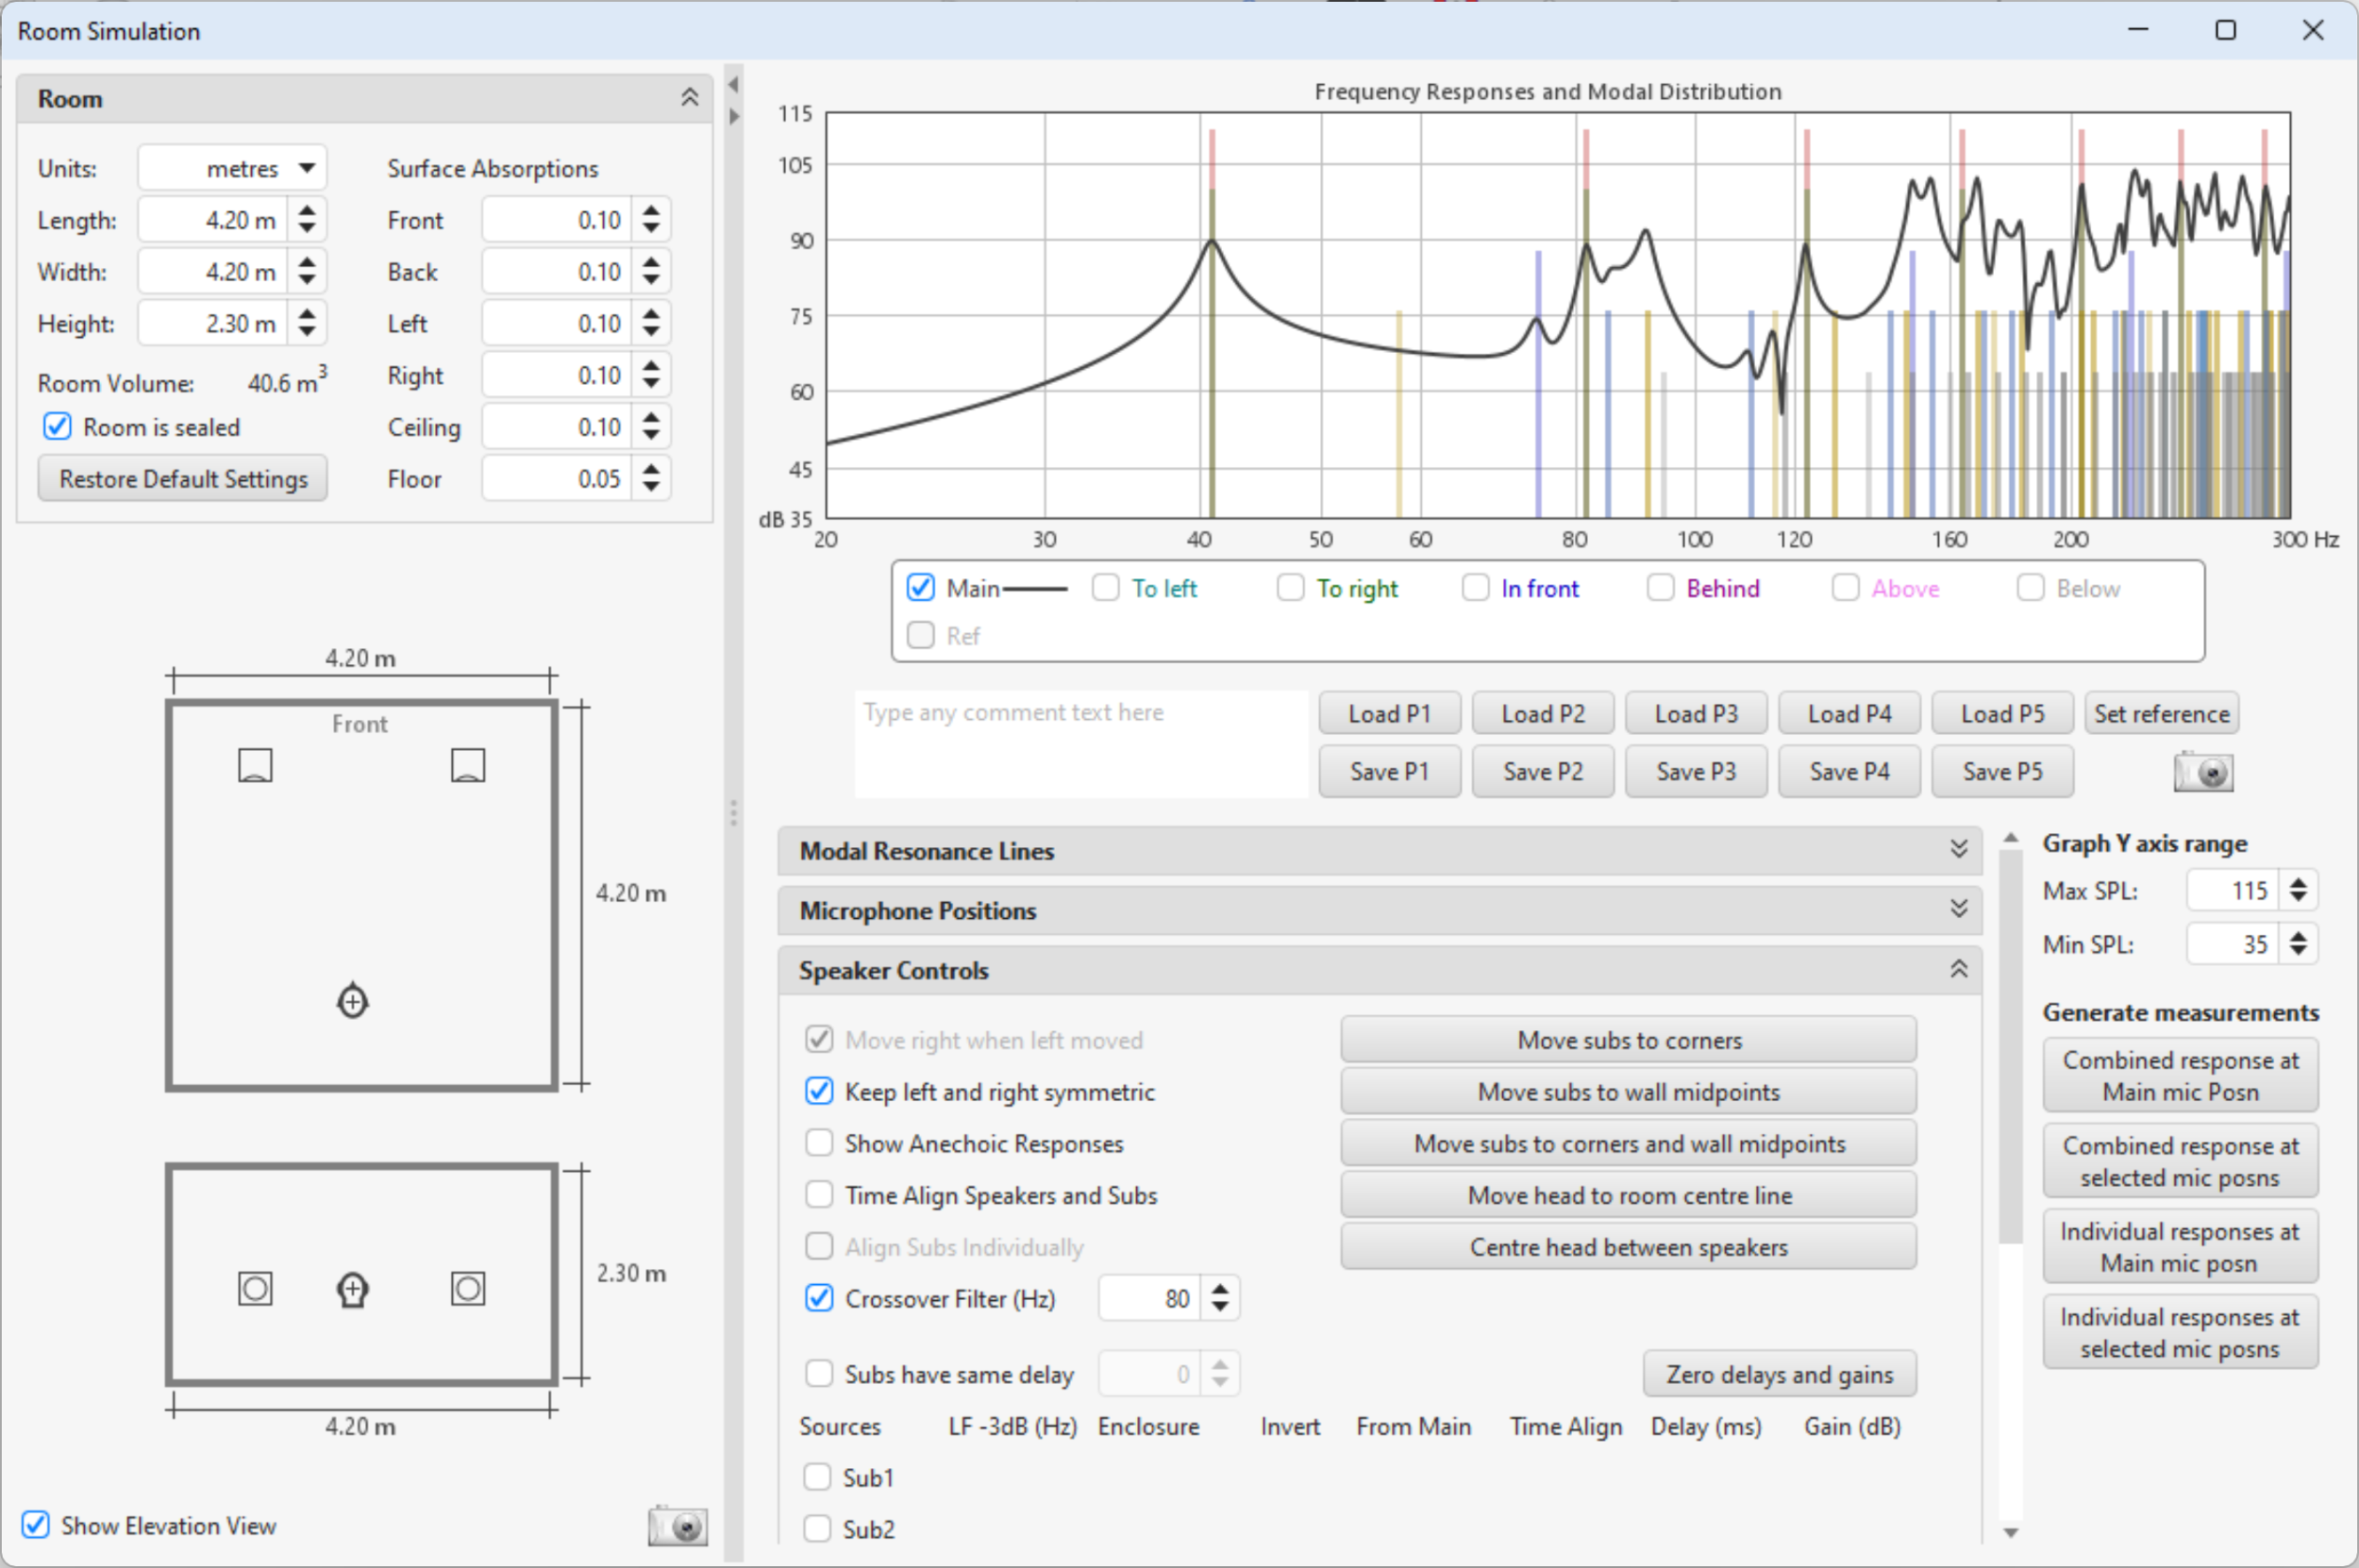Click left speaker in elevation view
The width and height of the screenshot is (2359, 1568).
pyautogui.click(x=255, y=1288)
